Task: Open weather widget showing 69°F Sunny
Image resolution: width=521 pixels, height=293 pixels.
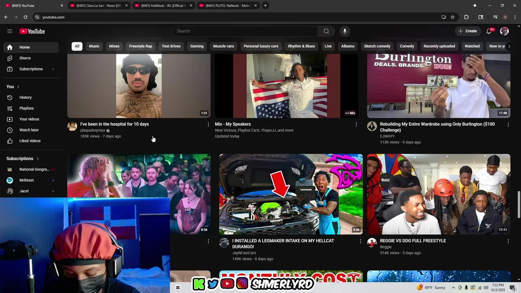Action: (x=431, y=288)
